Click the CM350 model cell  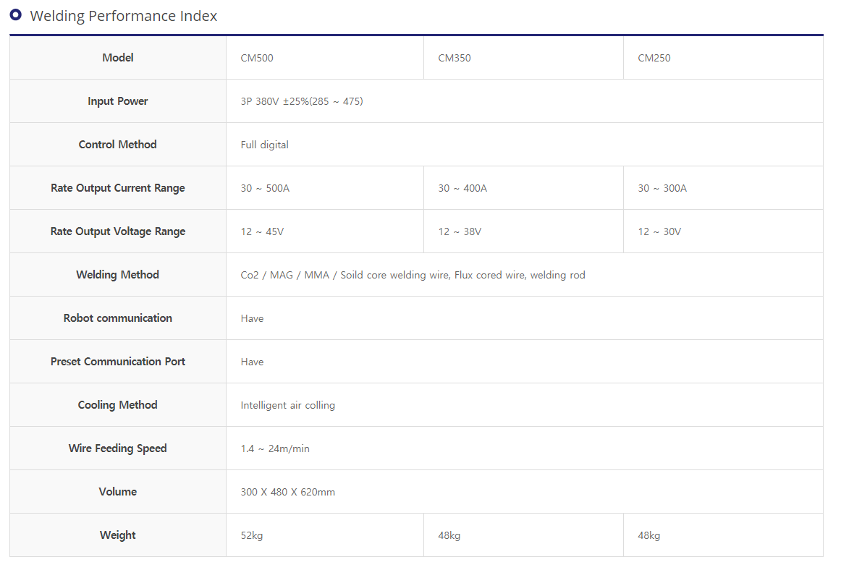[x=523, y=58]
